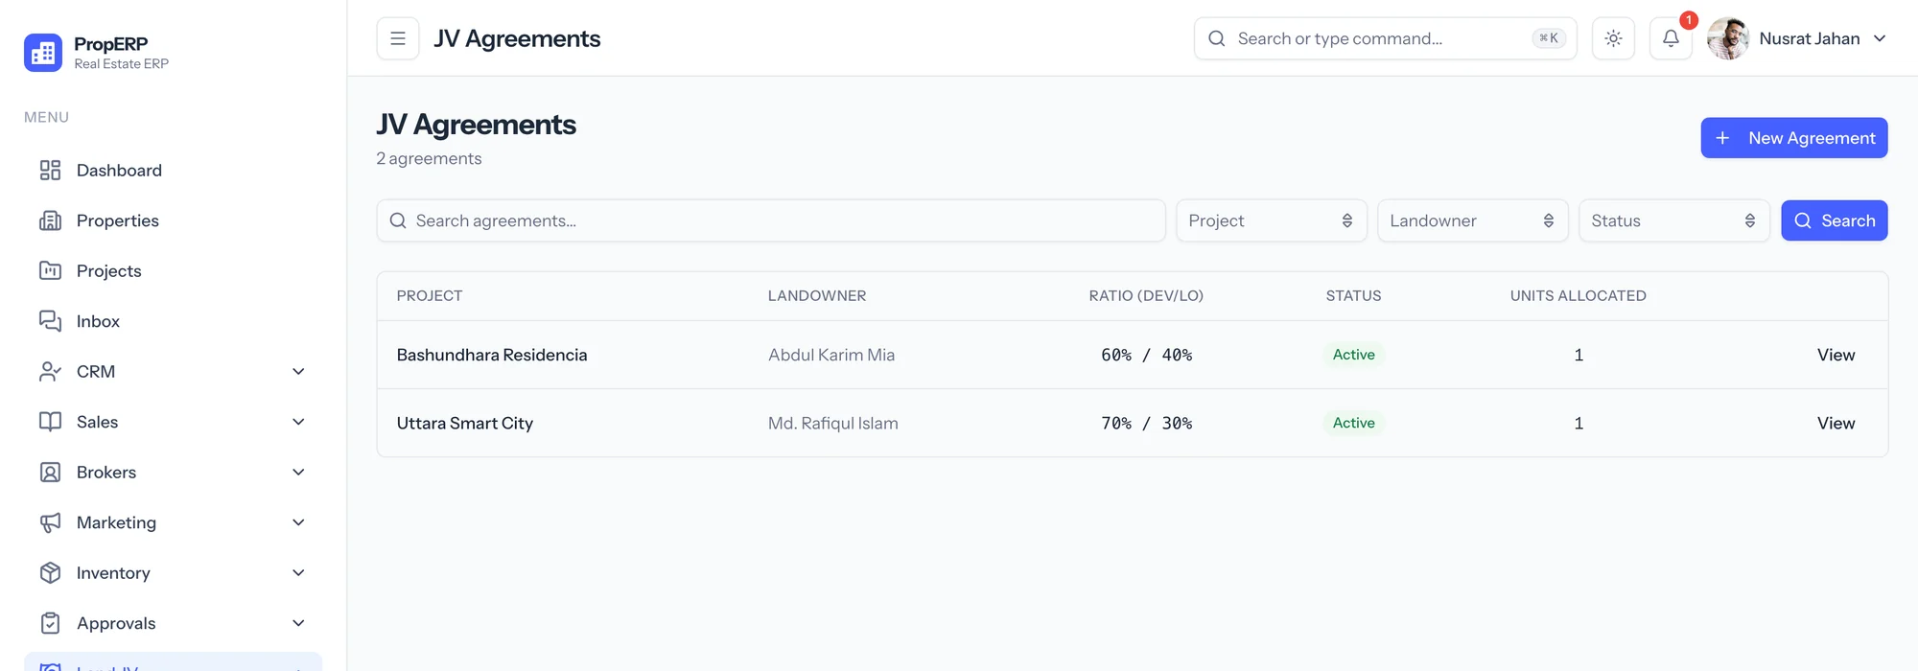Focus the Search or type command field
Image resolution: width=1918 pixels, height=671 pixels.
[x=1385, y=38]
